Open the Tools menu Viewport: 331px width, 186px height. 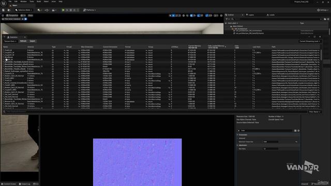point(32,2)
